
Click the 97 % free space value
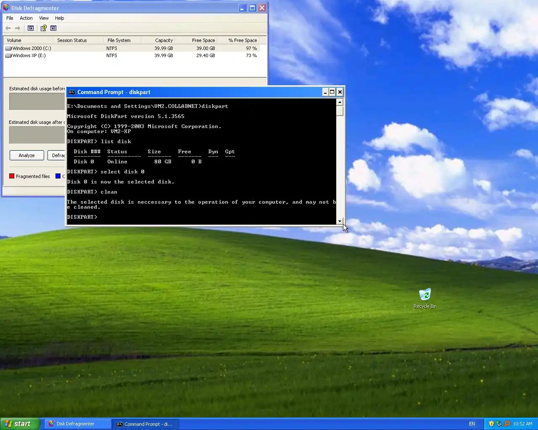click(x=251, y=48)
